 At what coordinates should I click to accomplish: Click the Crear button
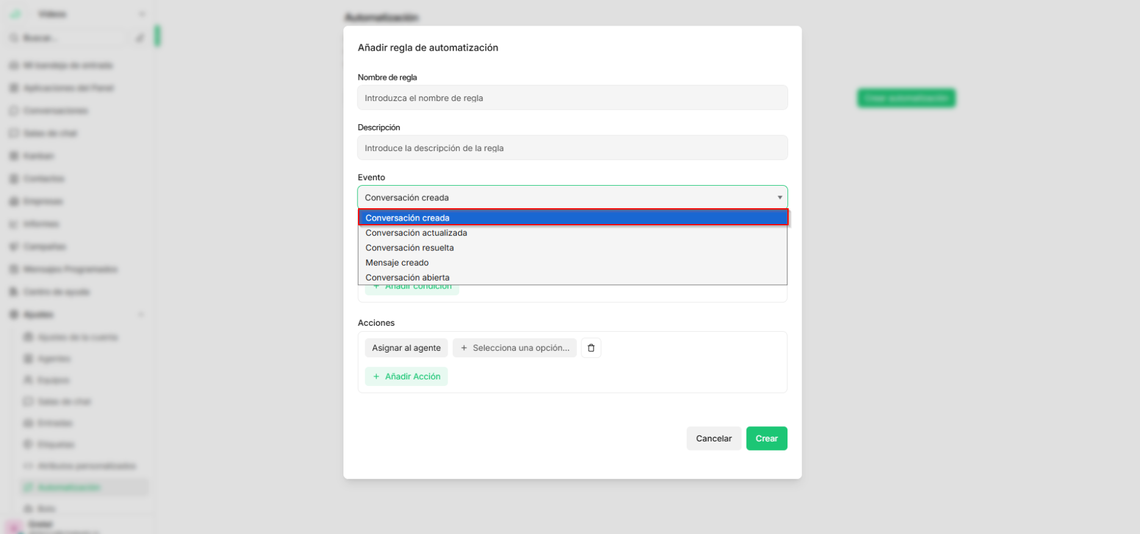click(x=767, y=438)
